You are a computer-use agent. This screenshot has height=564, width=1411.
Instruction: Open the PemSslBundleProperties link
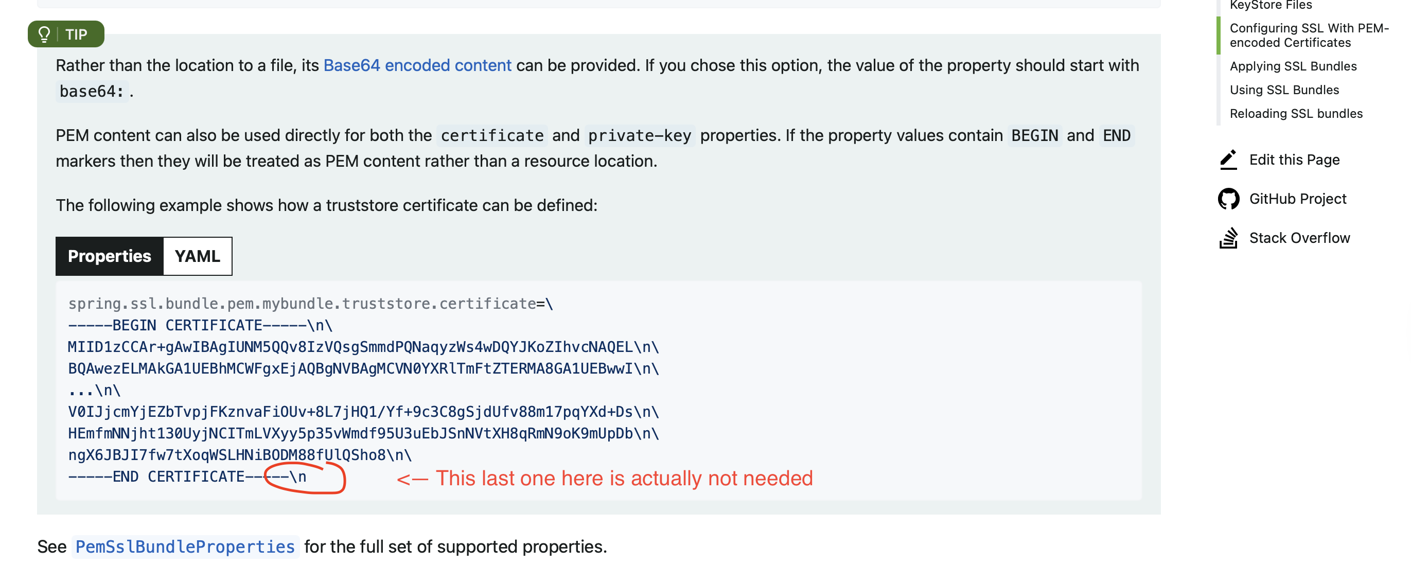pos(185,547)
